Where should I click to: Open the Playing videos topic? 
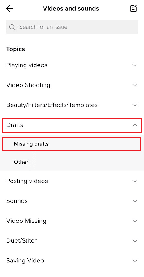(x=72, y=65)
